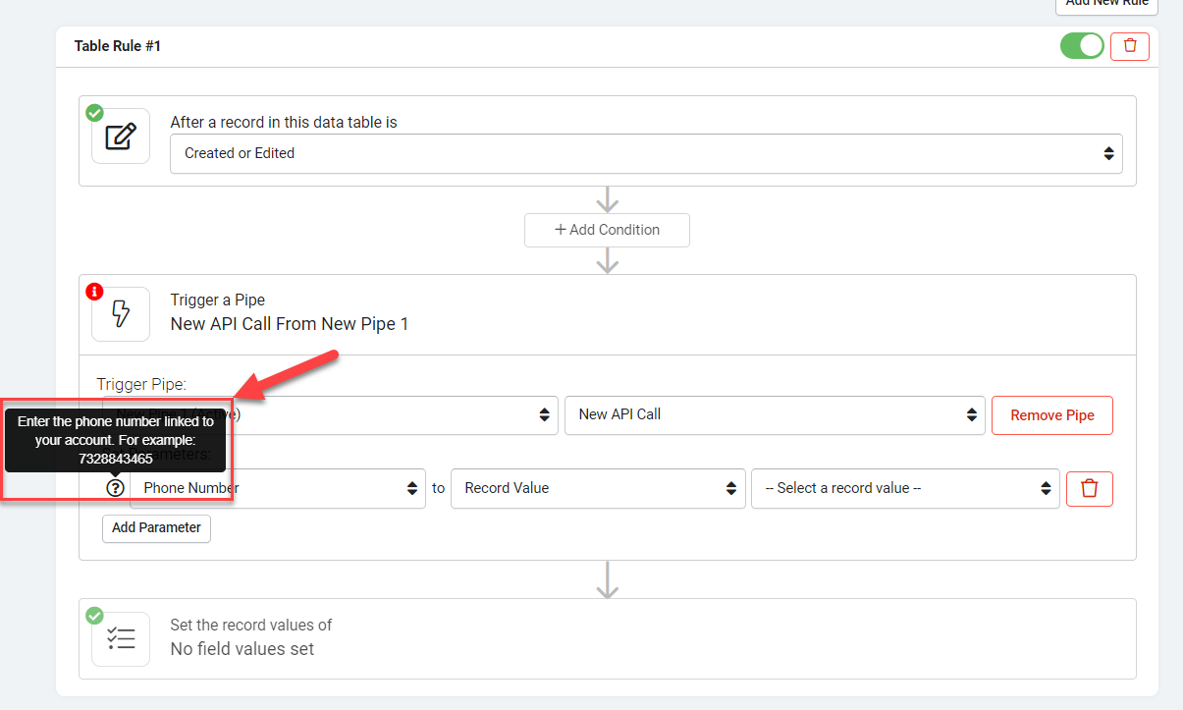Open the New API Call dropdown
Viewport: 1183px width, 710px height.
tap(775, 414)
